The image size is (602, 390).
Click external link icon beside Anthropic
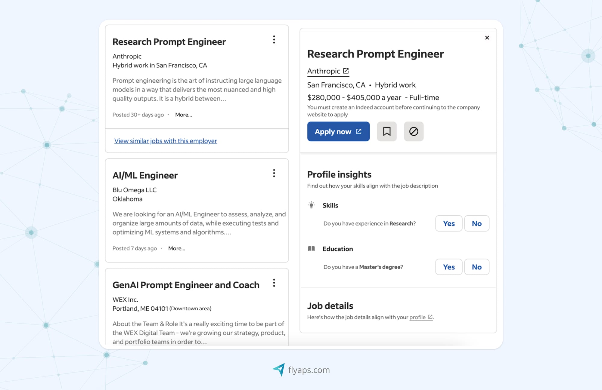point(346,71)
